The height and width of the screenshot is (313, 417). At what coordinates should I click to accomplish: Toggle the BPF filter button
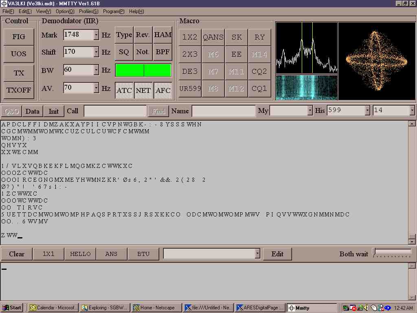click(x=163, y=52)
